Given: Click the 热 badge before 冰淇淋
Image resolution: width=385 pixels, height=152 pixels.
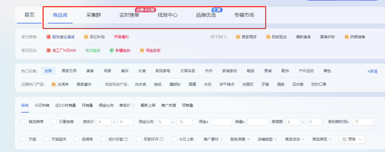Looking at the screenshot, I should (x=54, y=84).
